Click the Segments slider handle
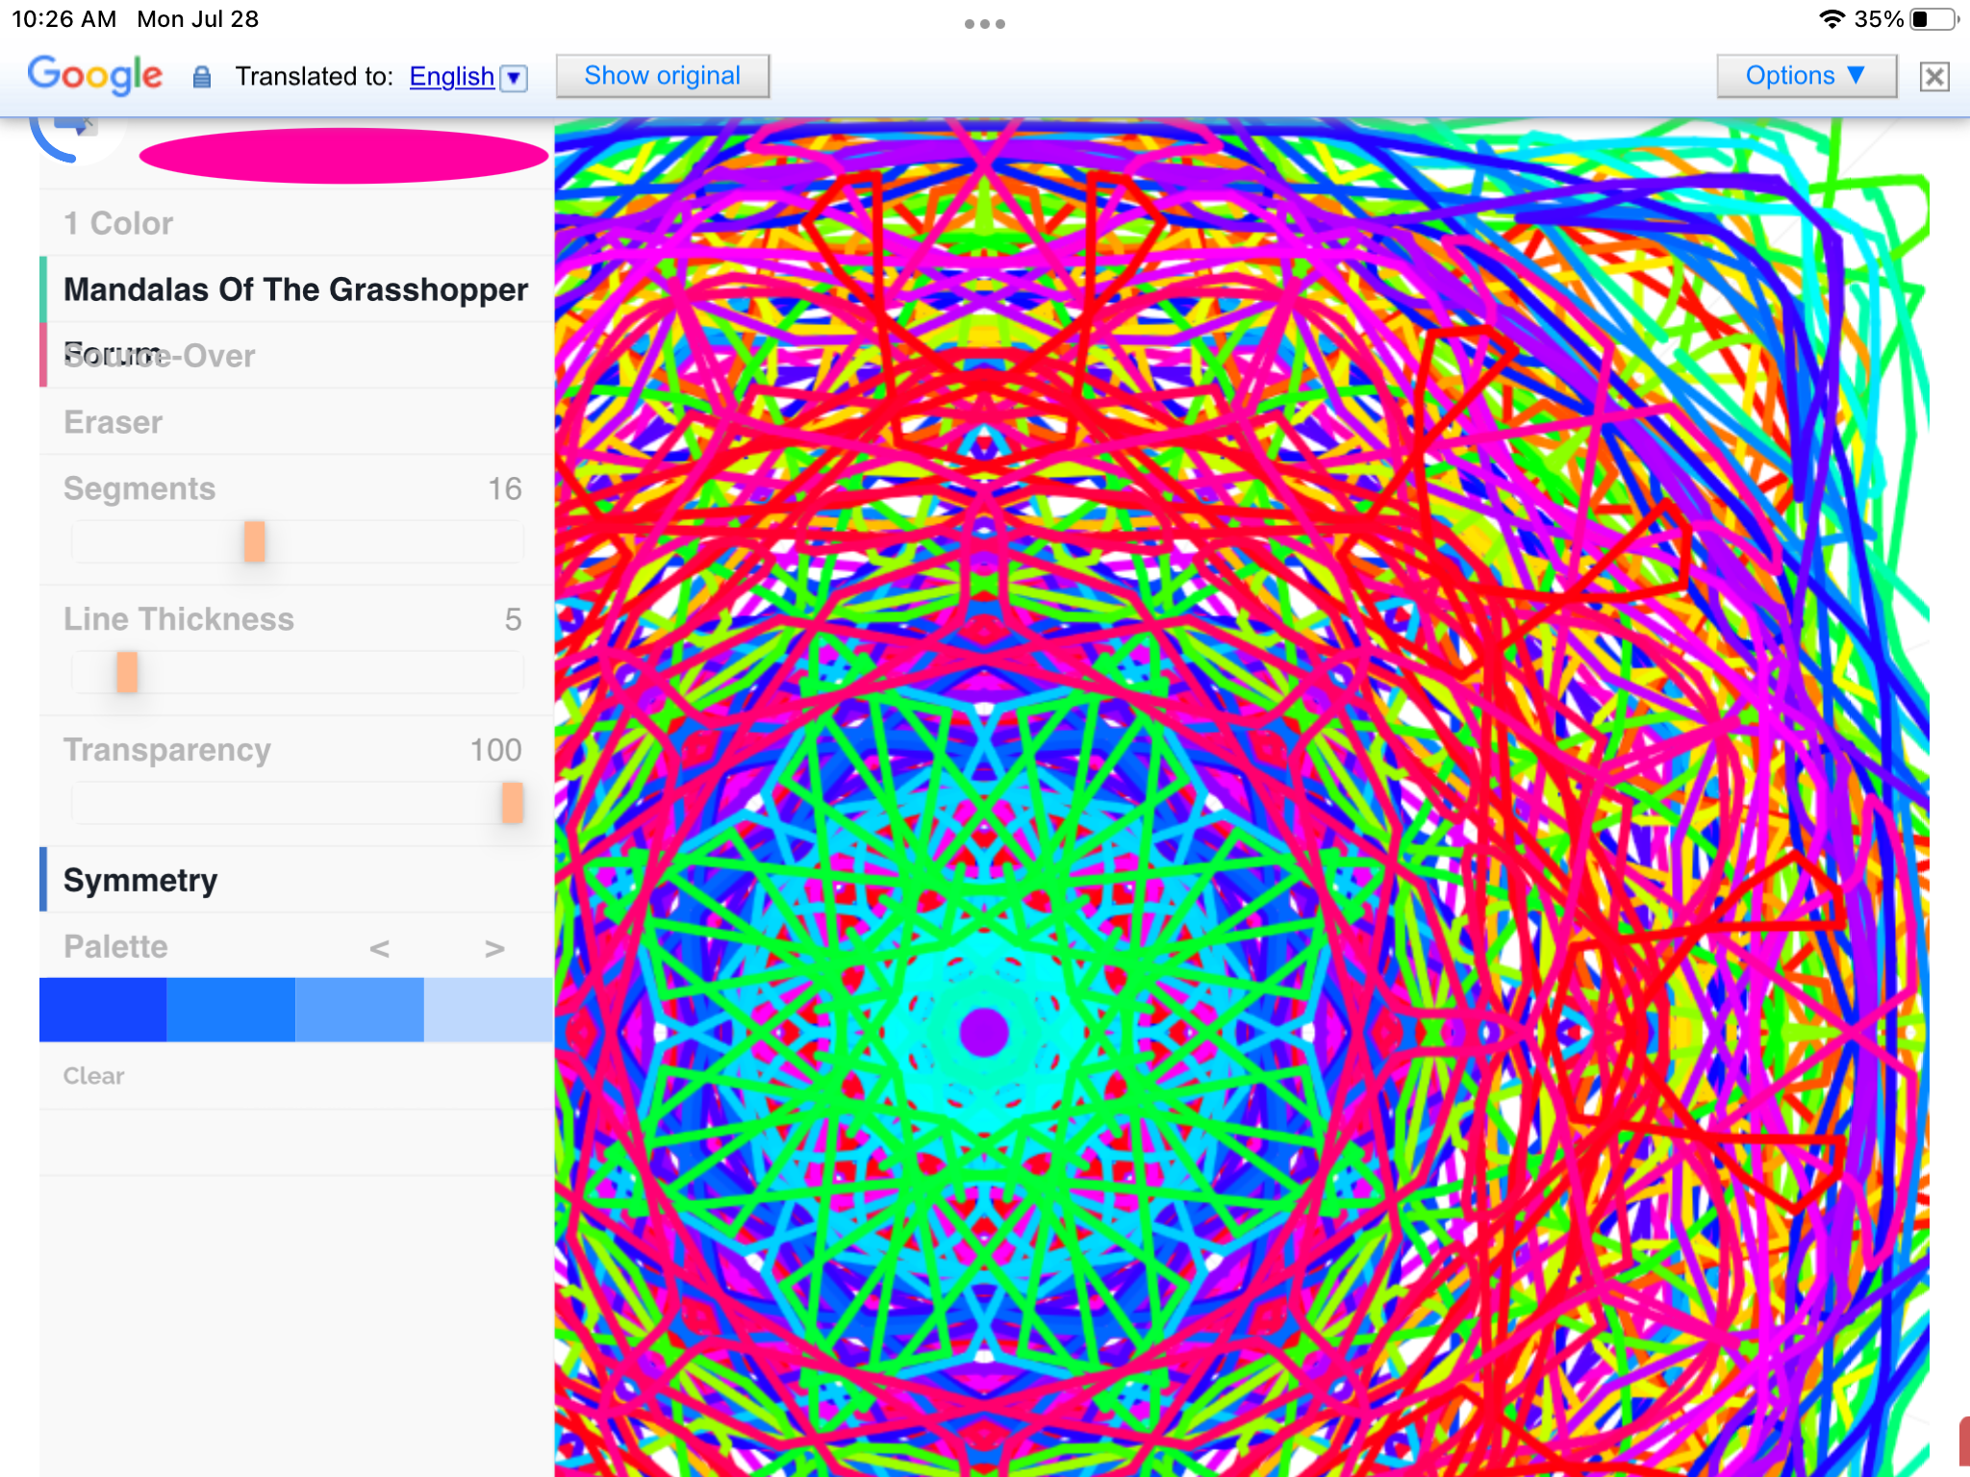Viewport: 1970px width, 1477px height. (254, 541)
